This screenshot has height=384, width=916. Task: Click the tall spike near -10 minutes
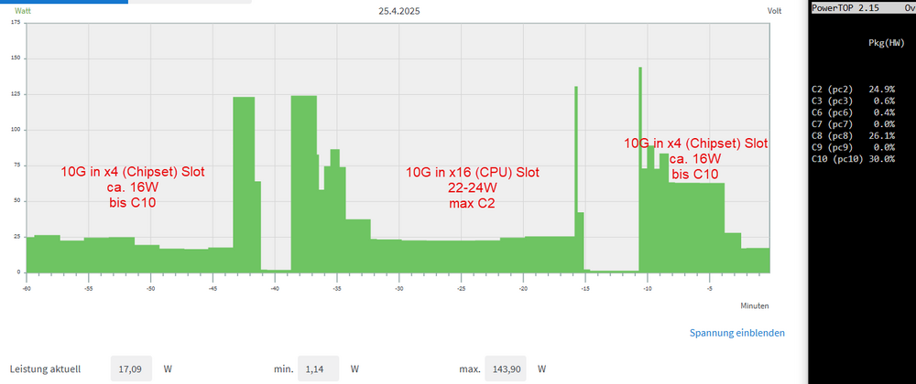pos(640,169)
